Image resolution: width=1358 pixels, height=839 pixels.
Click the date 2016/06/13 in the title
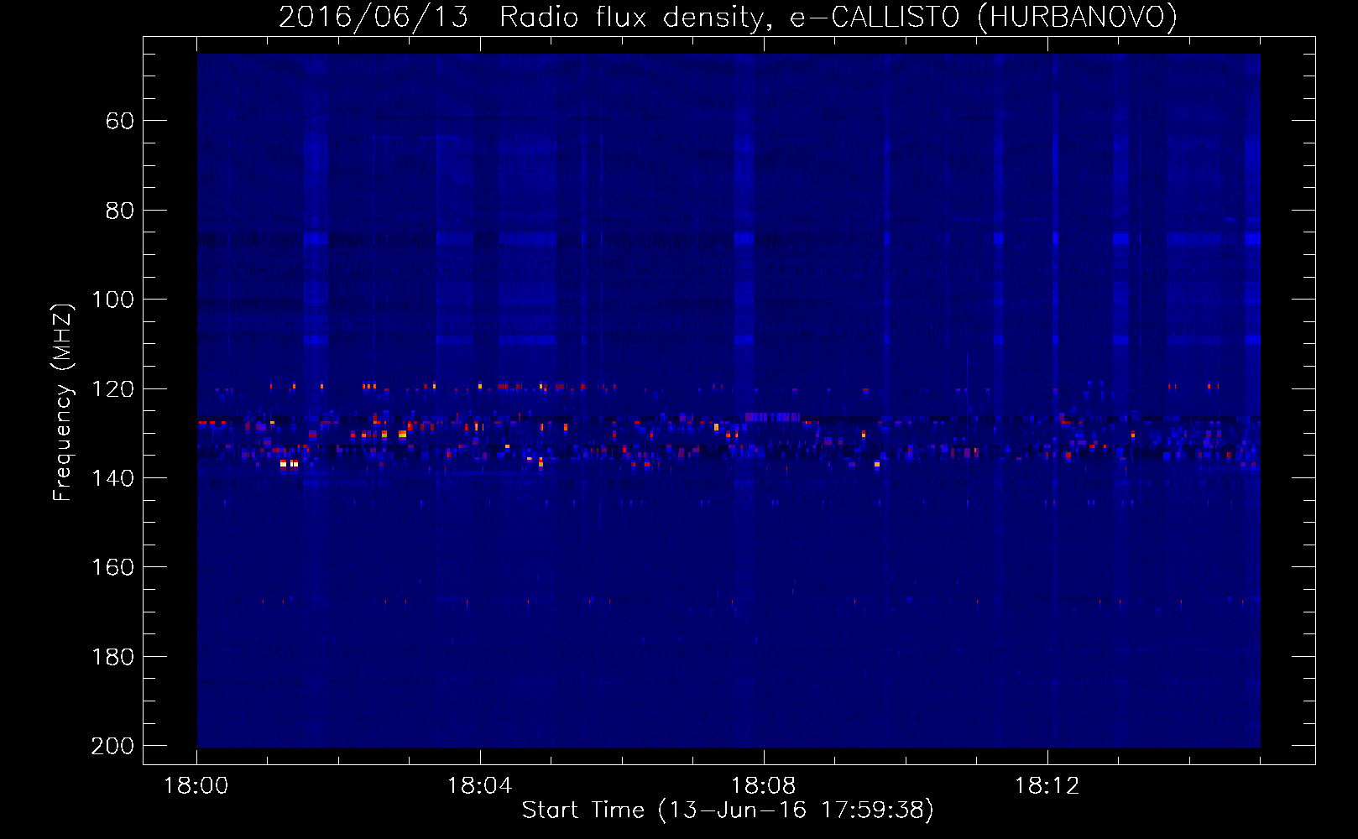click(373, 17)
